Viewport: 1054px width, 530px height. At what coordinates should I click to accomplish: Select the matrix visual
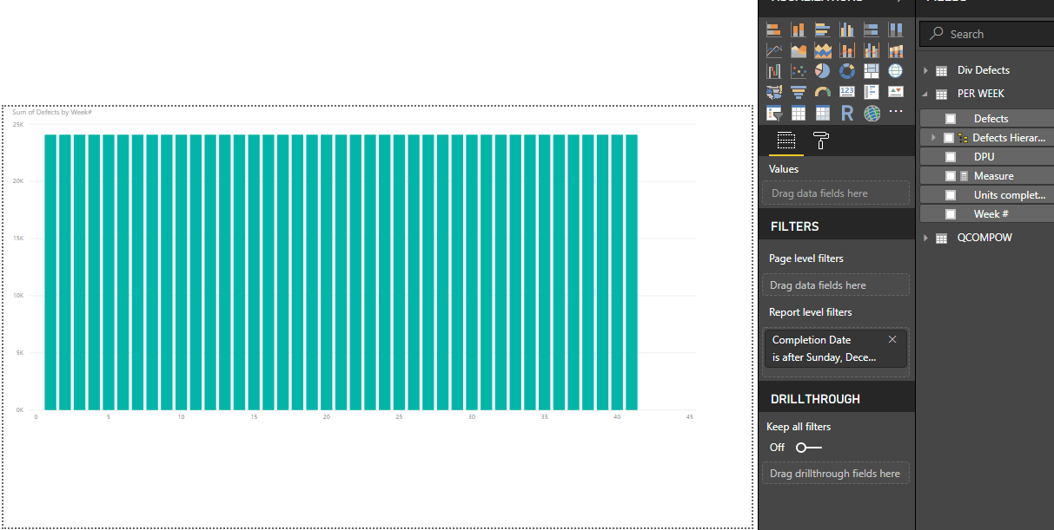(x=822, y=114)
